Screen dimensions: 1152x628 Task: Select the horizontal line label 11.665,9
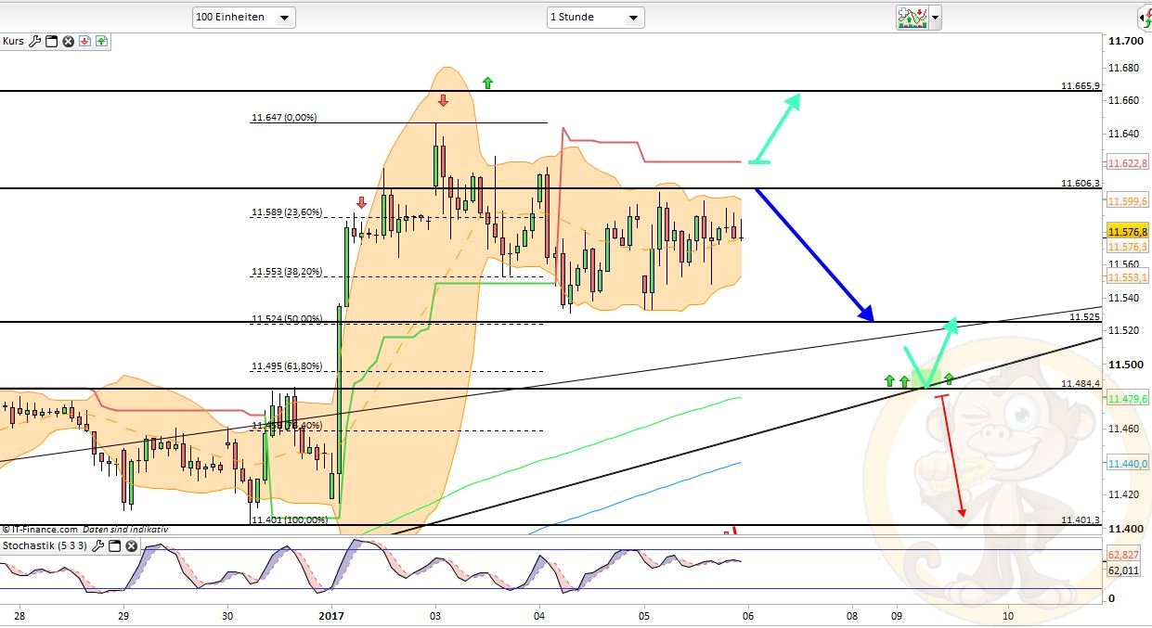tap(1081, 85)
